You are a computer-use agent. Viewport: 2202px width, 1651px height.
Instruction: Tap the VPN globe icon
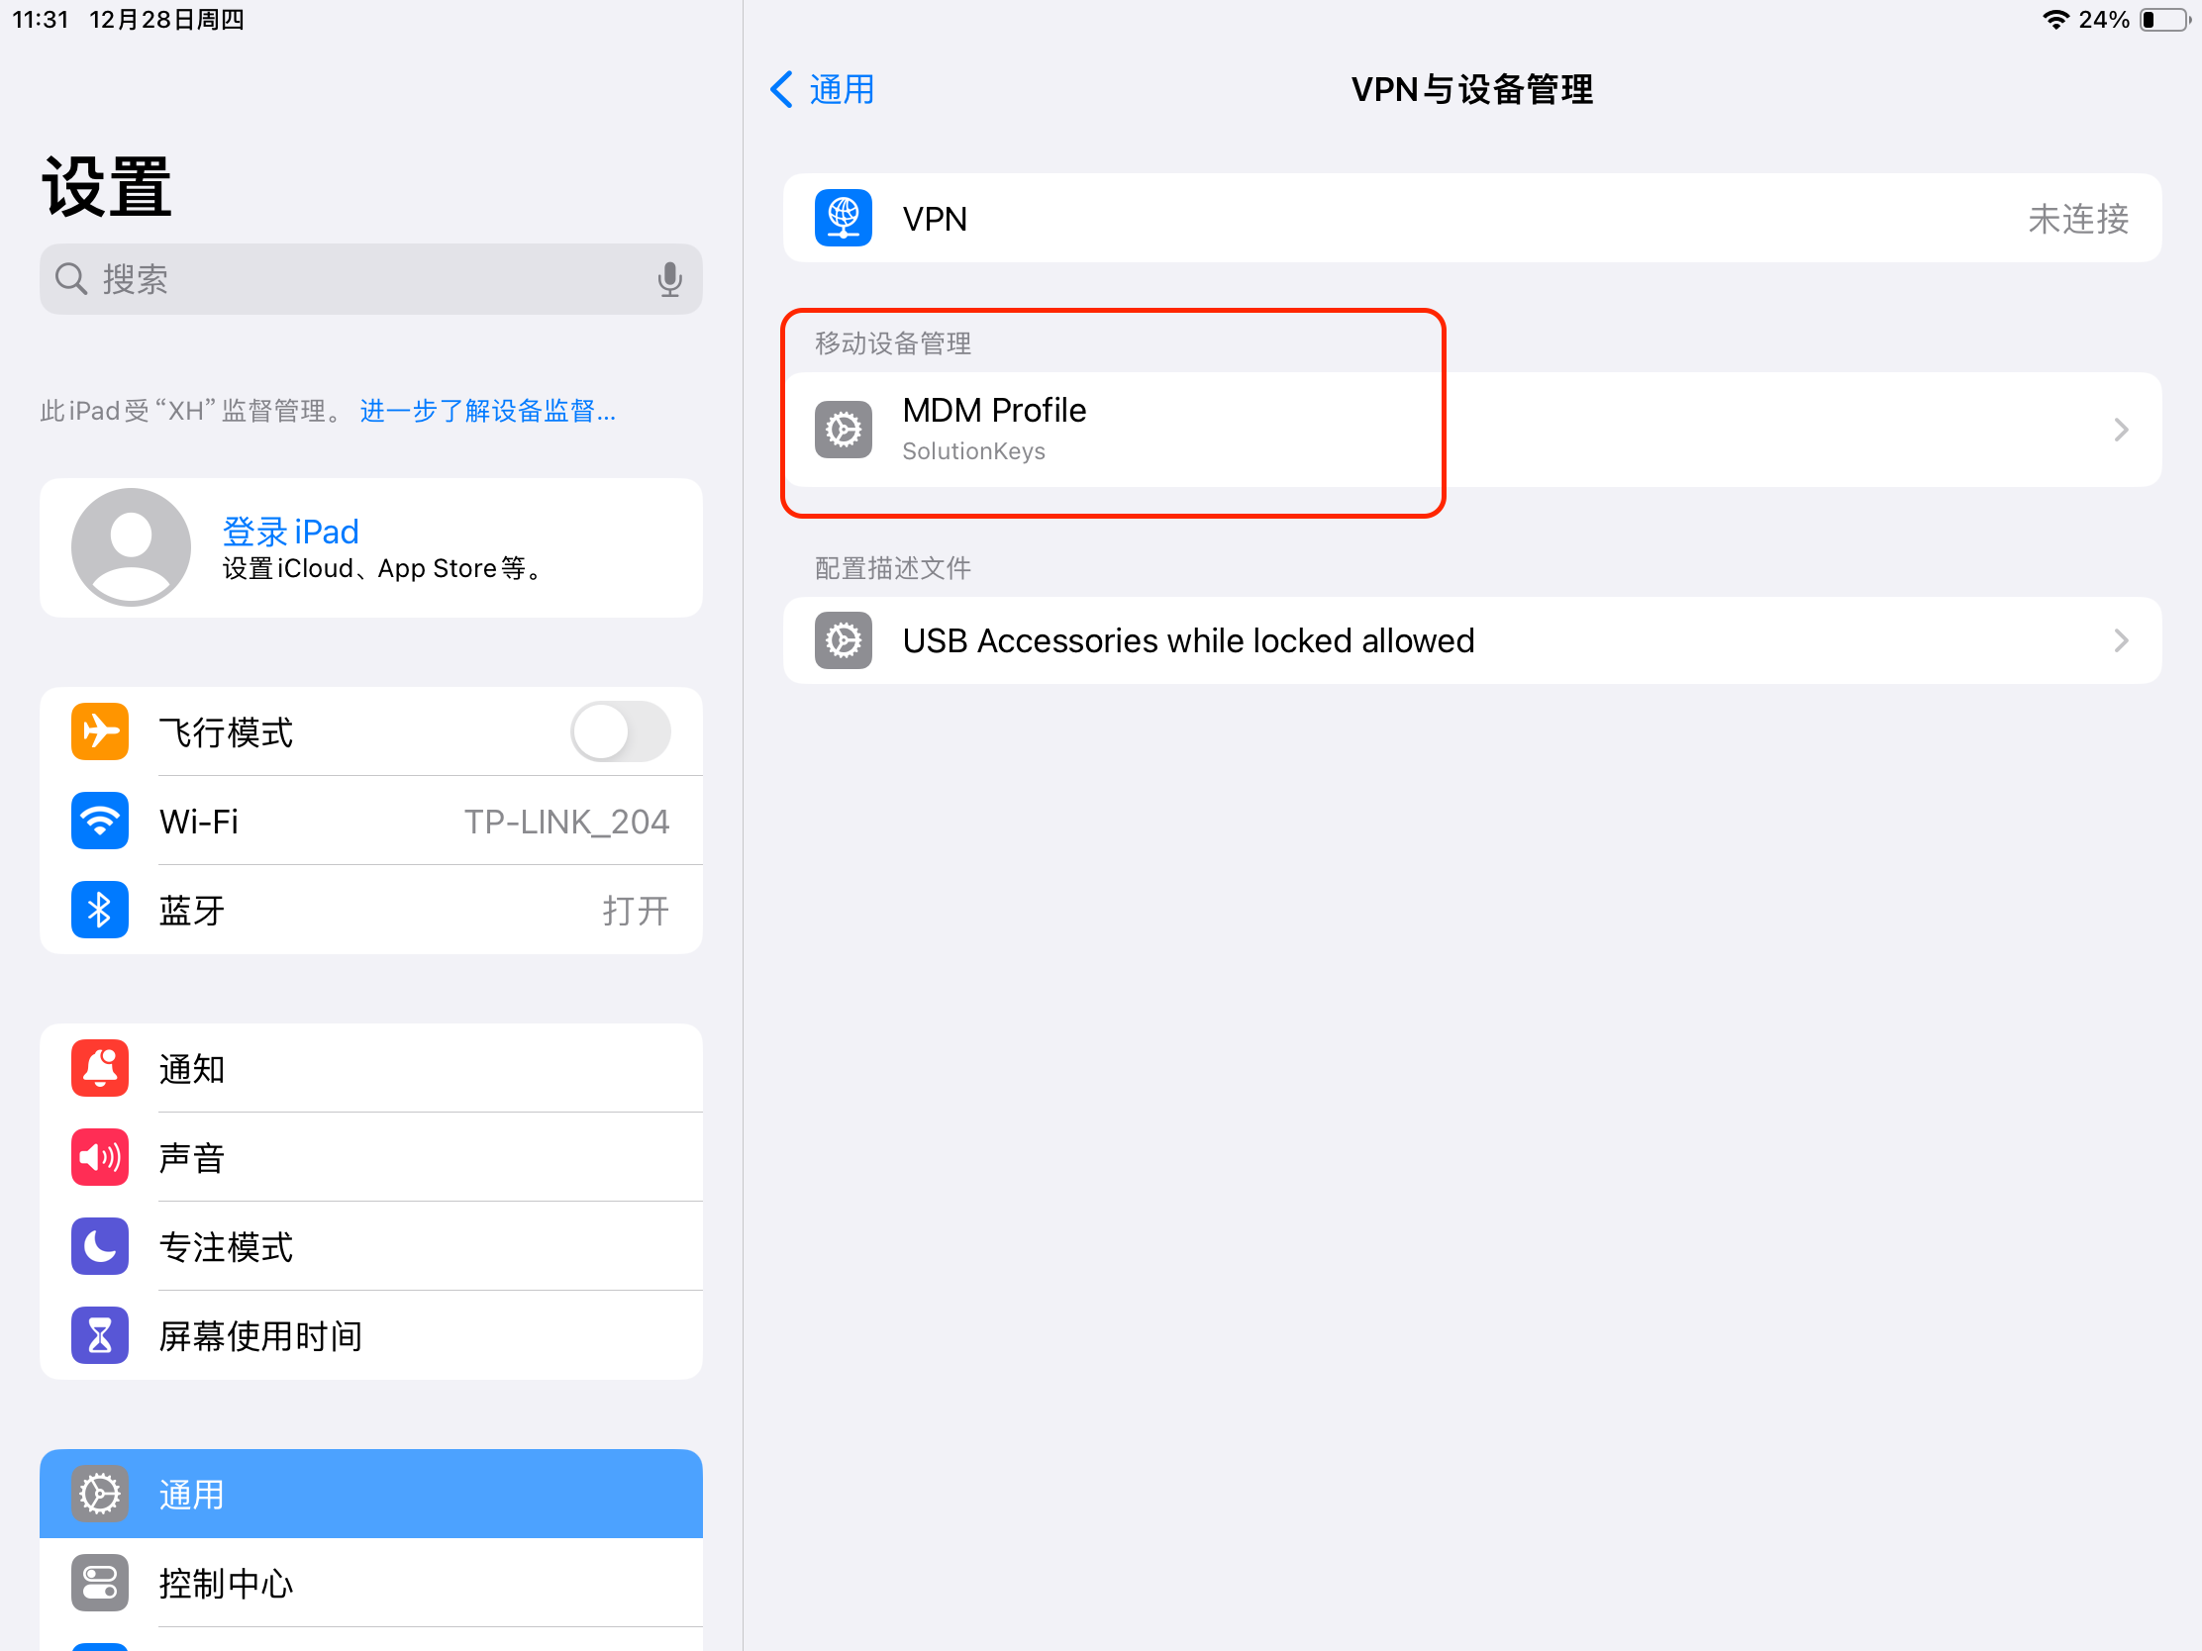click(x=844, y=218)
